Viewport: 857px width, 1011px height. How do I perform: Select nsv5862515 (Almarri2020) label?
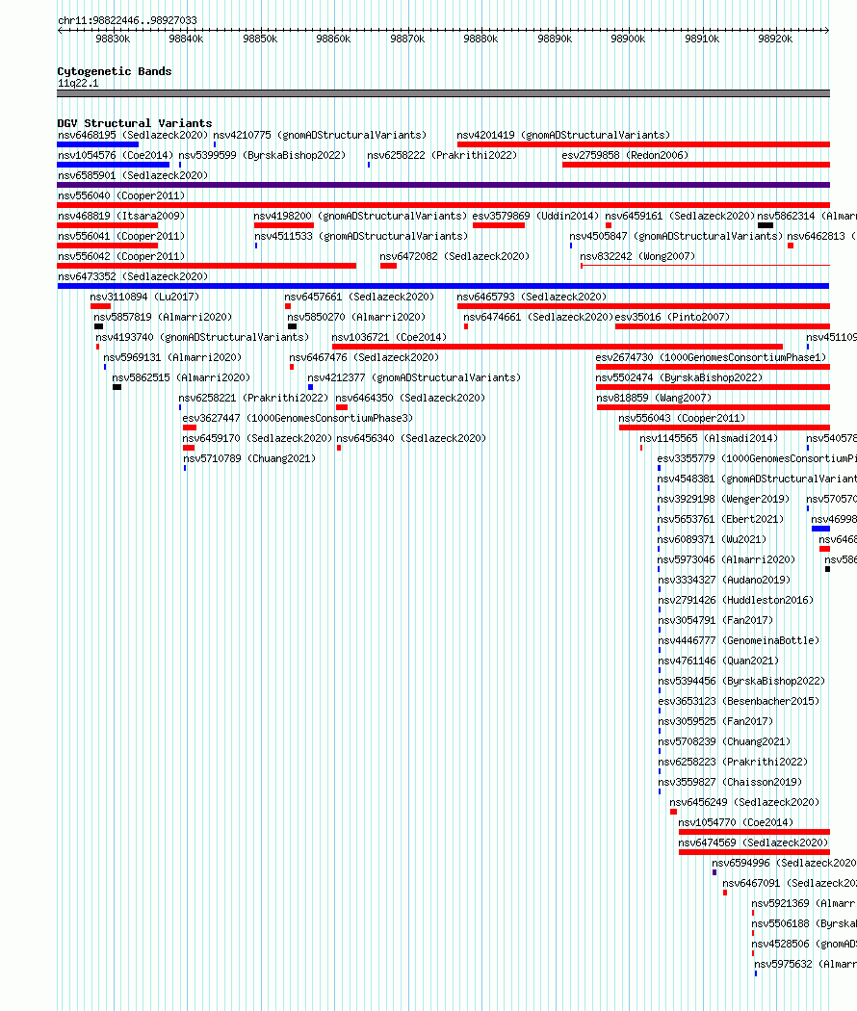pyautogui.click(x=182, y=377)
